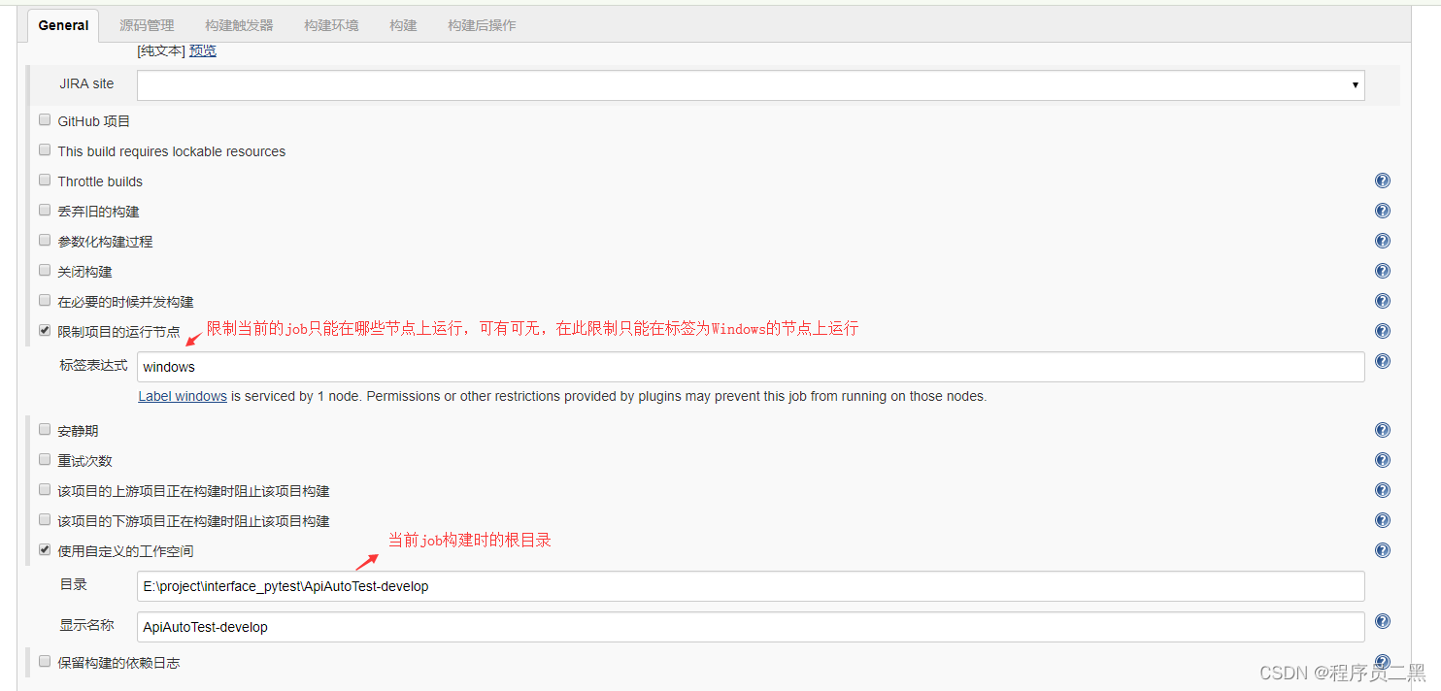
Task: Enable Throttle builds checkbox
Action: (45, 181)
